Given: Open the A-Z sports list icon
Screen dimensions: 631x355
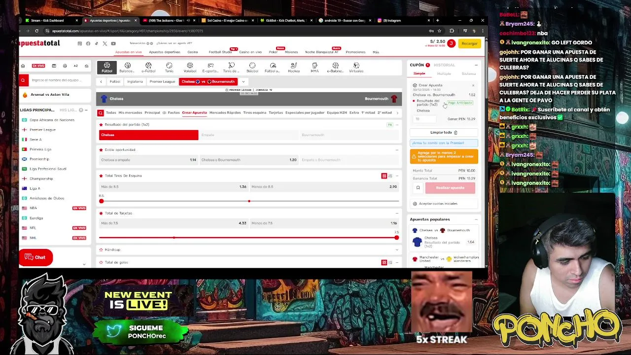Looking at the screenshot, I should pyautogui.click(x=75, y=66).
